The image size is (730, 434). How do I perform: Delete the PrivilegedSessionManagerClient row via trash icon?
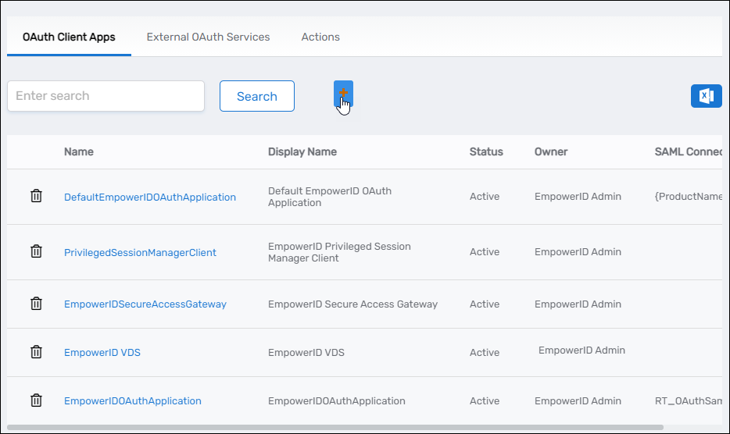36,251
